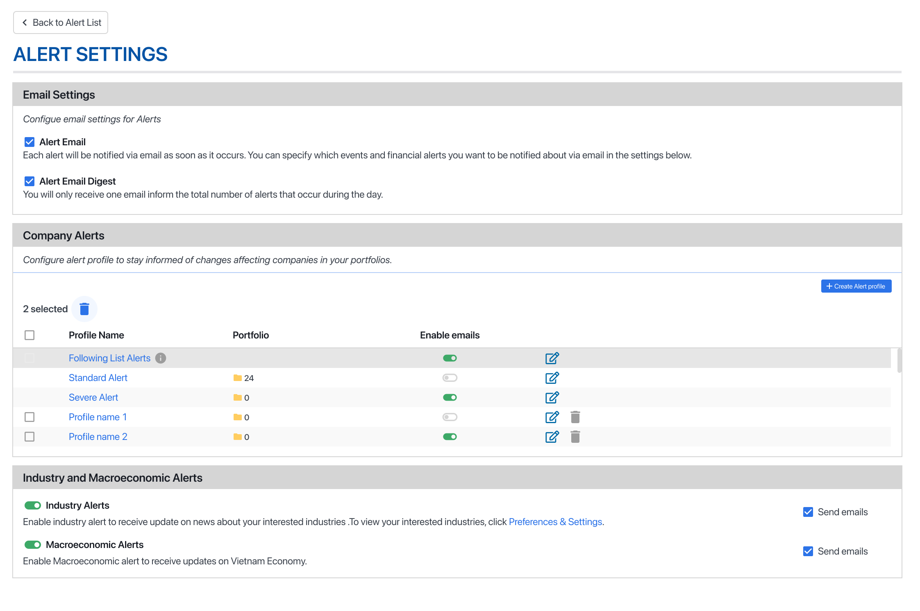
Task: Open Preferences & Settings link
Action: coord(555,522)
